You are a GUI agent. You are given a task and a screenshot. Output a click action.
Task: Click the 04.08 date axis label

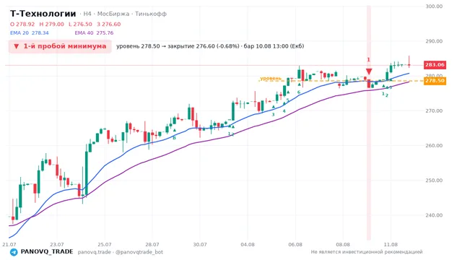pyautogui.click(x=248, y=244)
